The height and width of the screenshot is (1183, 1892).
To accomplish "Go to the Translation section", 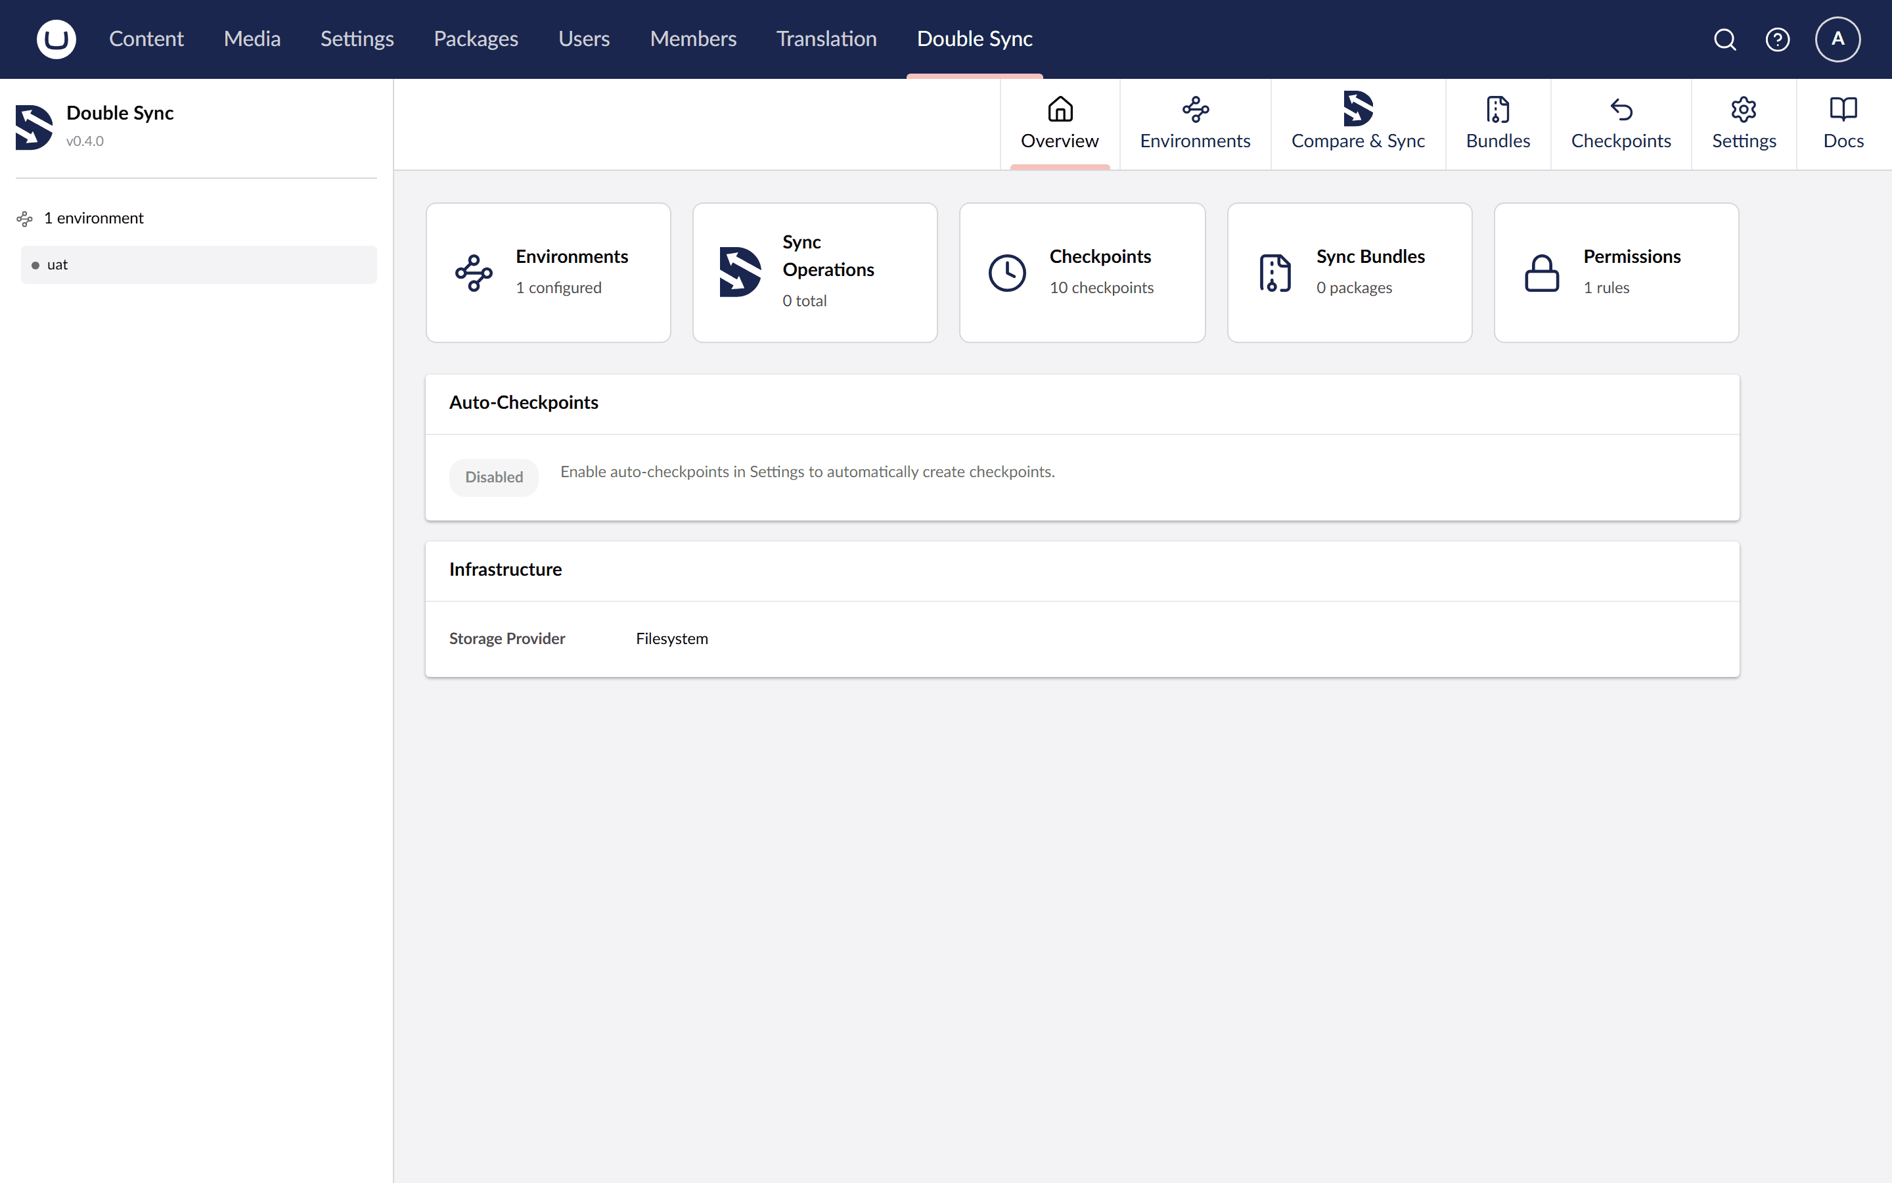I will [826, 39].
